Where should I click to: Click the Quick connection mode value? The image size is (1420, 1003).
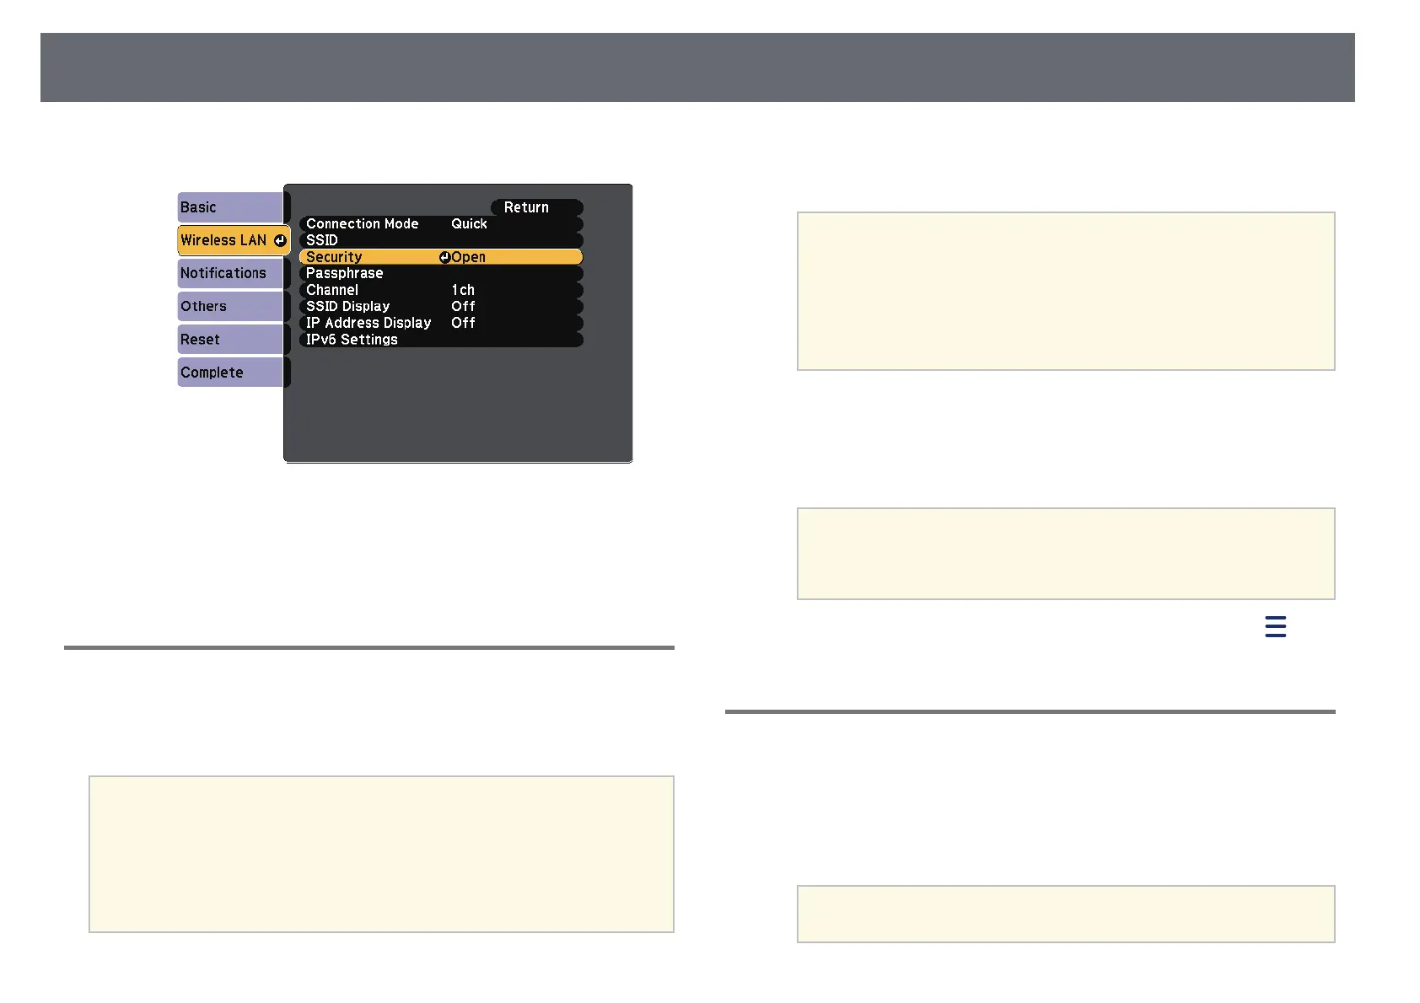tap(469, 224)
